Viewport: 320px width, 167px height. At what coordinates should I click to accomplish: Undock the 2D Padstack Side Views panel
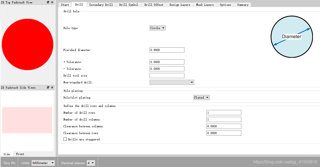pos(48,88)
